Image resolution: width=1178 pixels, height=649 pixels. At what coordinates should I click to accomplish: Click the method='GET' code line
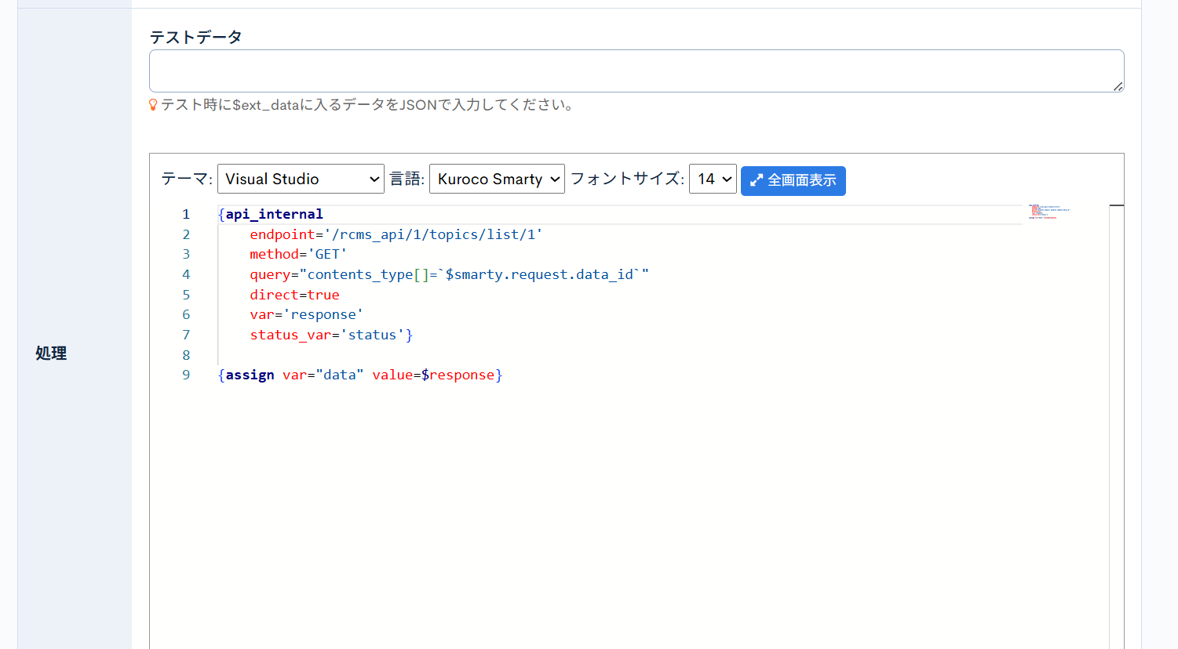tap(298, 254)
